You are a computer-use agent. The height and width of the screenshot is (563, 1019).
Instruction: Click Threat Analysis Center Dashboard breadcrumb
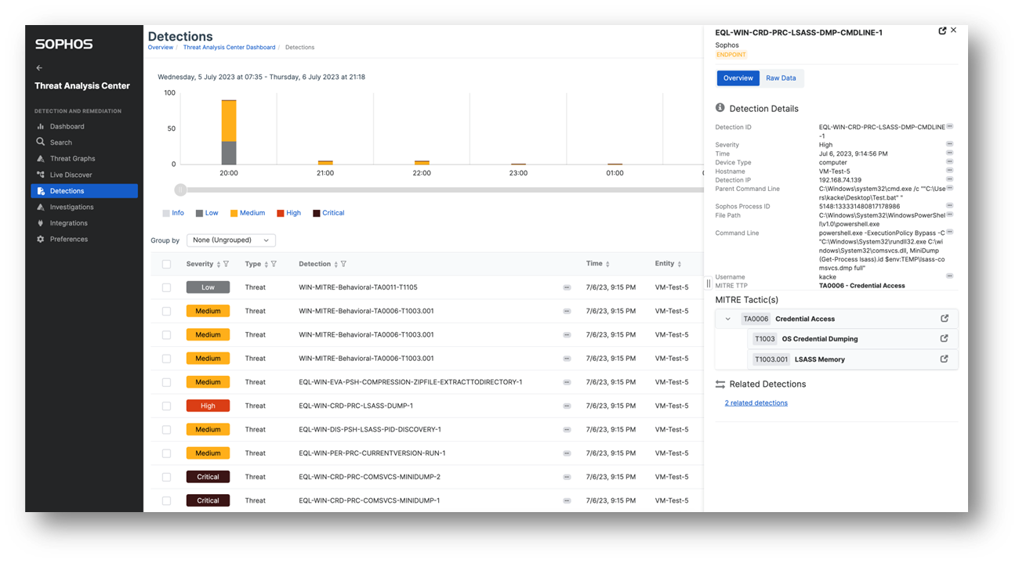(229, 48)
